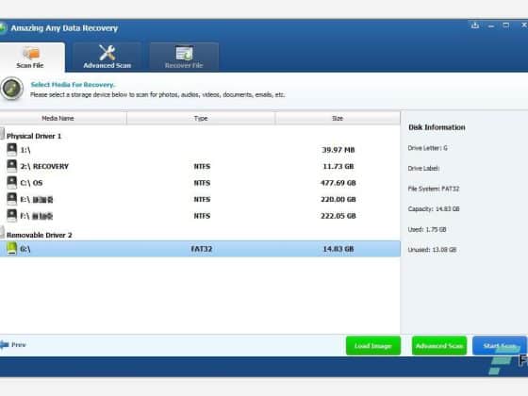Click NTFS type in C:\ OS row
This screenshot has width=528, height=396.
(x=202, y=183)
